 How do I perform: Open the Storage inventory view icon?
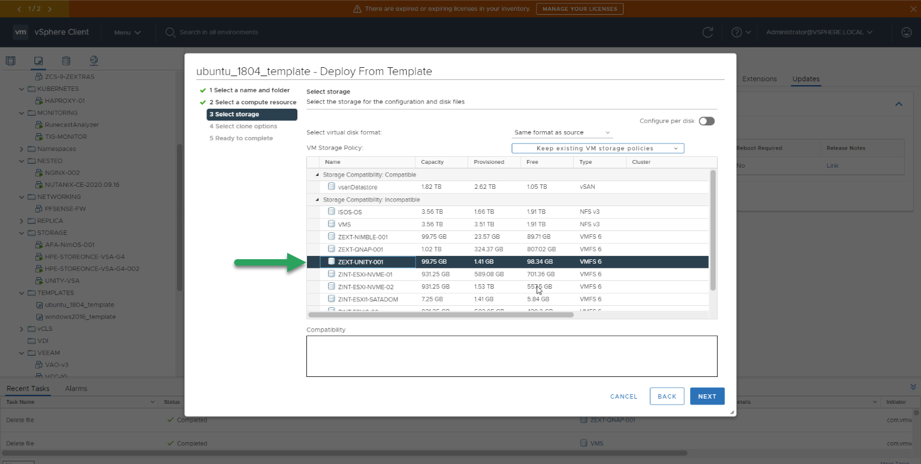[66, 61]
